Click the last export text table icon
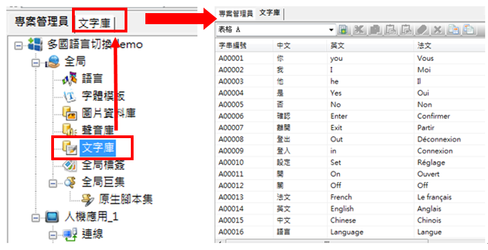The image size is (488, 250). coord(469,30)
